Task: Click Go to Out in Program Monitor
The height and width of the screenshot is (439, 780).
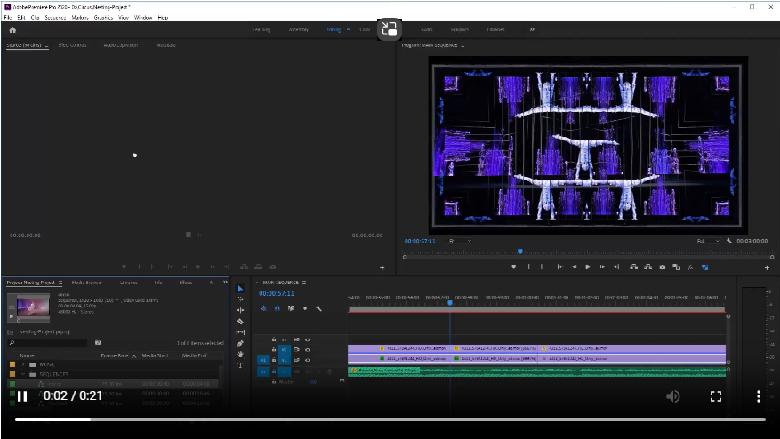Action: (x=616, y=267)
